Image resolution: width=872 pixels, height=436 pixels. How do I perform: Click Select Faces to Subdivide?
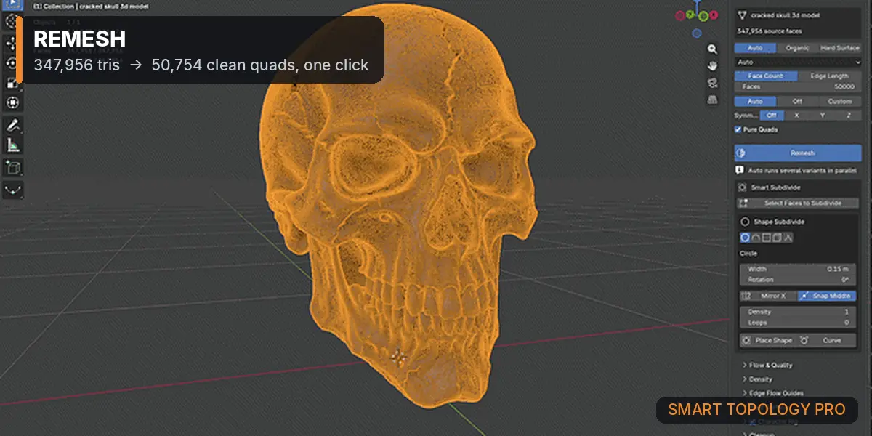click(798, 203)
